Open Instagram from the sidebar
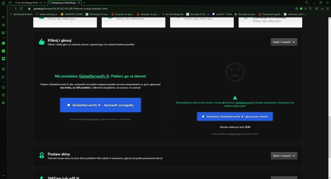 pos(3,51)
